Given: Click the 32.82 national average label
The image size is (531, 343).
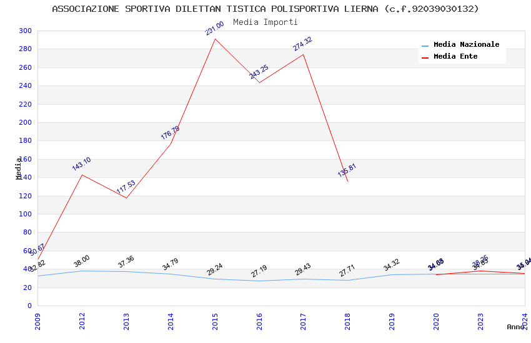Looking at the screenshot, I should pos(37,266).
